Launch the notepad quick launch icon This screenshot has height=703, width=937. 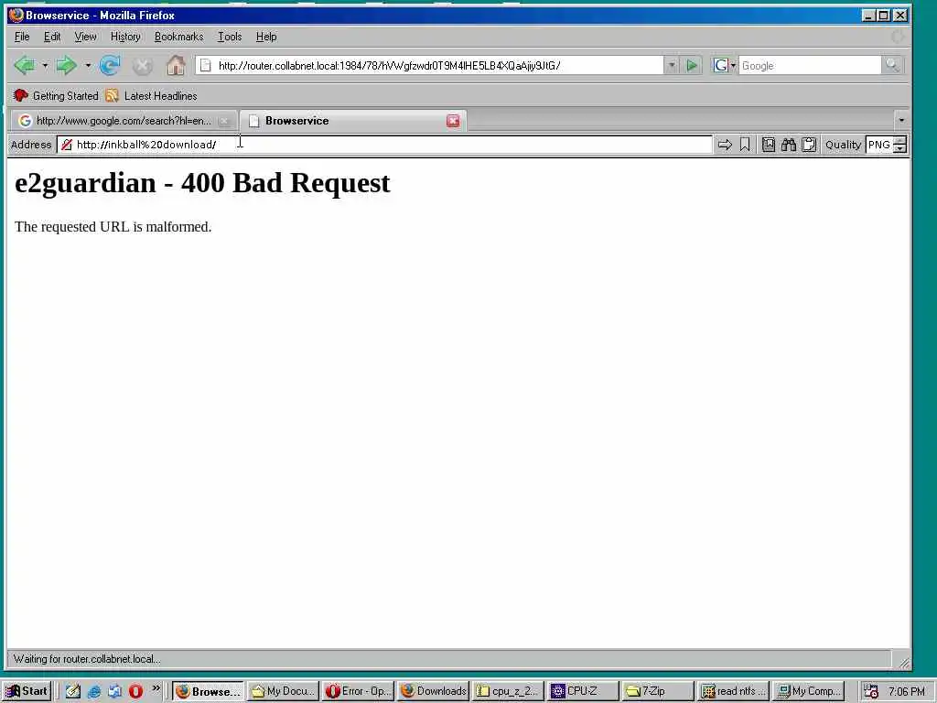click(x=73, y=691)
